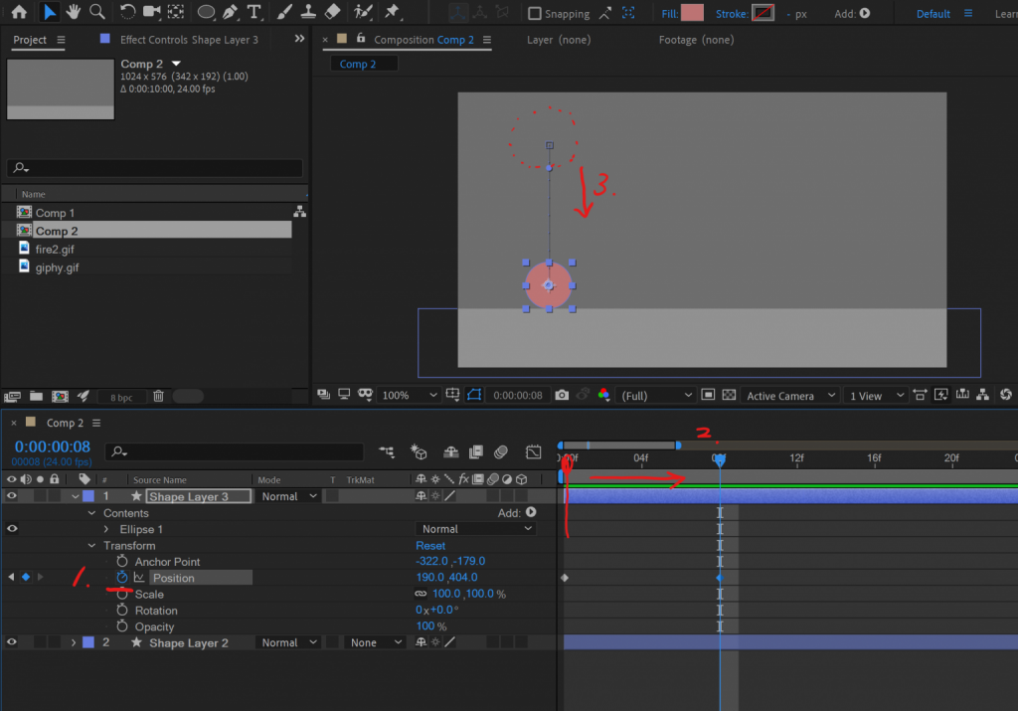Enable the Snapping checkbox
Image resolution: width=1018 pixels, height=711 pixels.
click(x=535, y=14)
